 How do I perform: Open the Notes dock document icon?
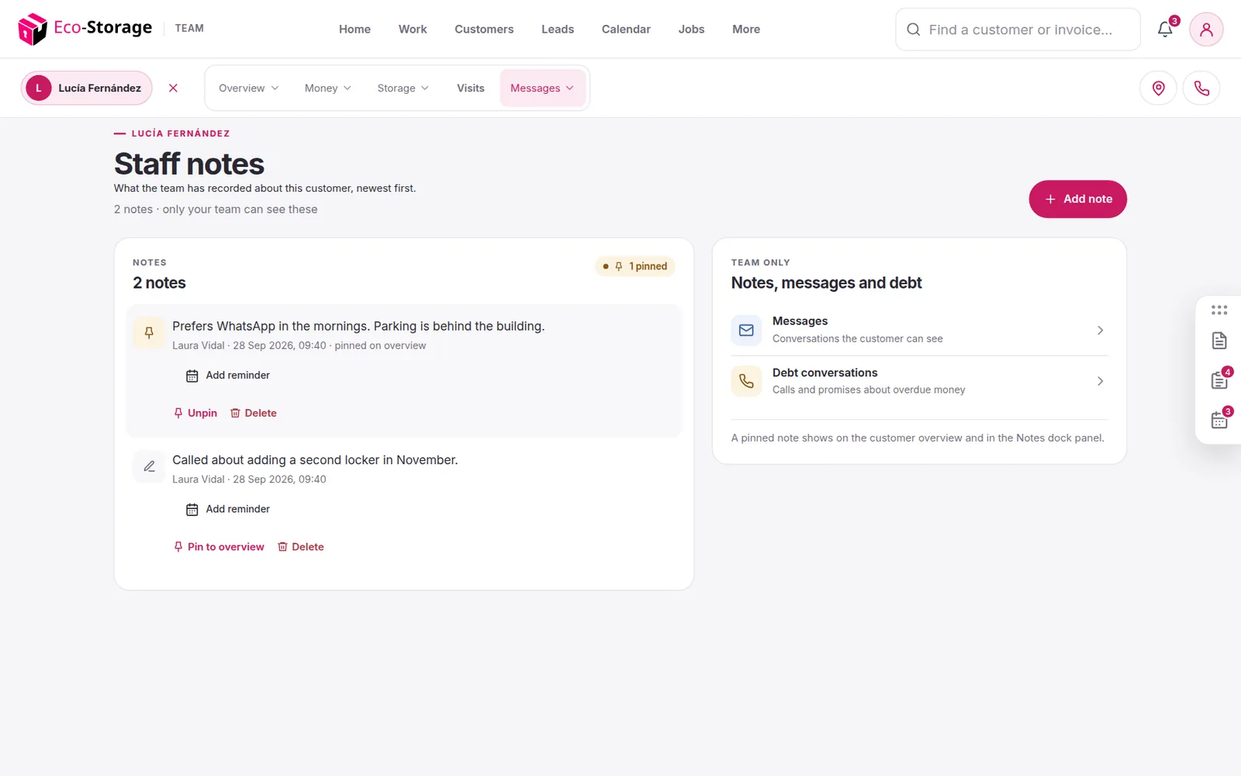tap(1219, 341)
